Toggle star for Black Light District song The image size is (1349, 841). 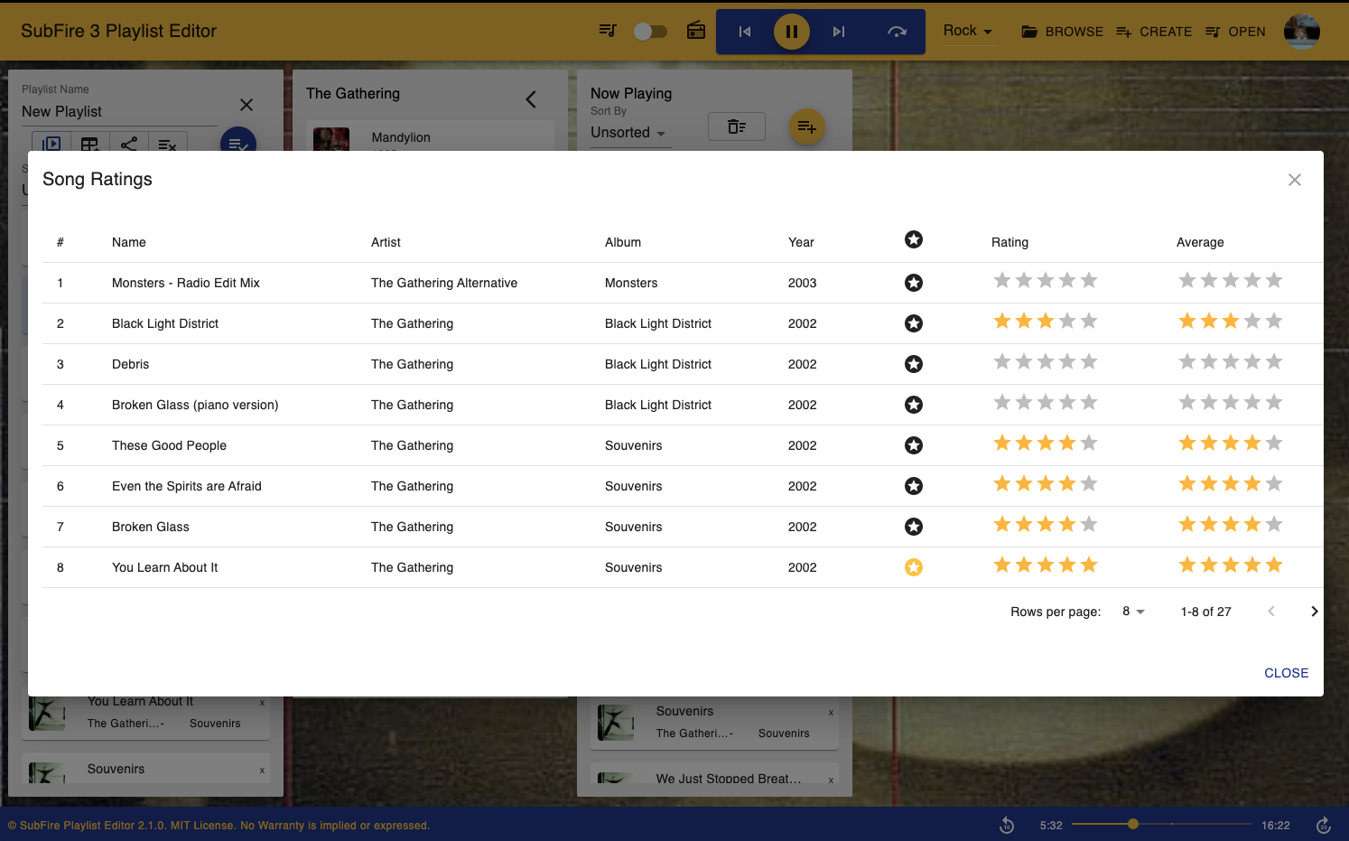(x=914, y=323)
